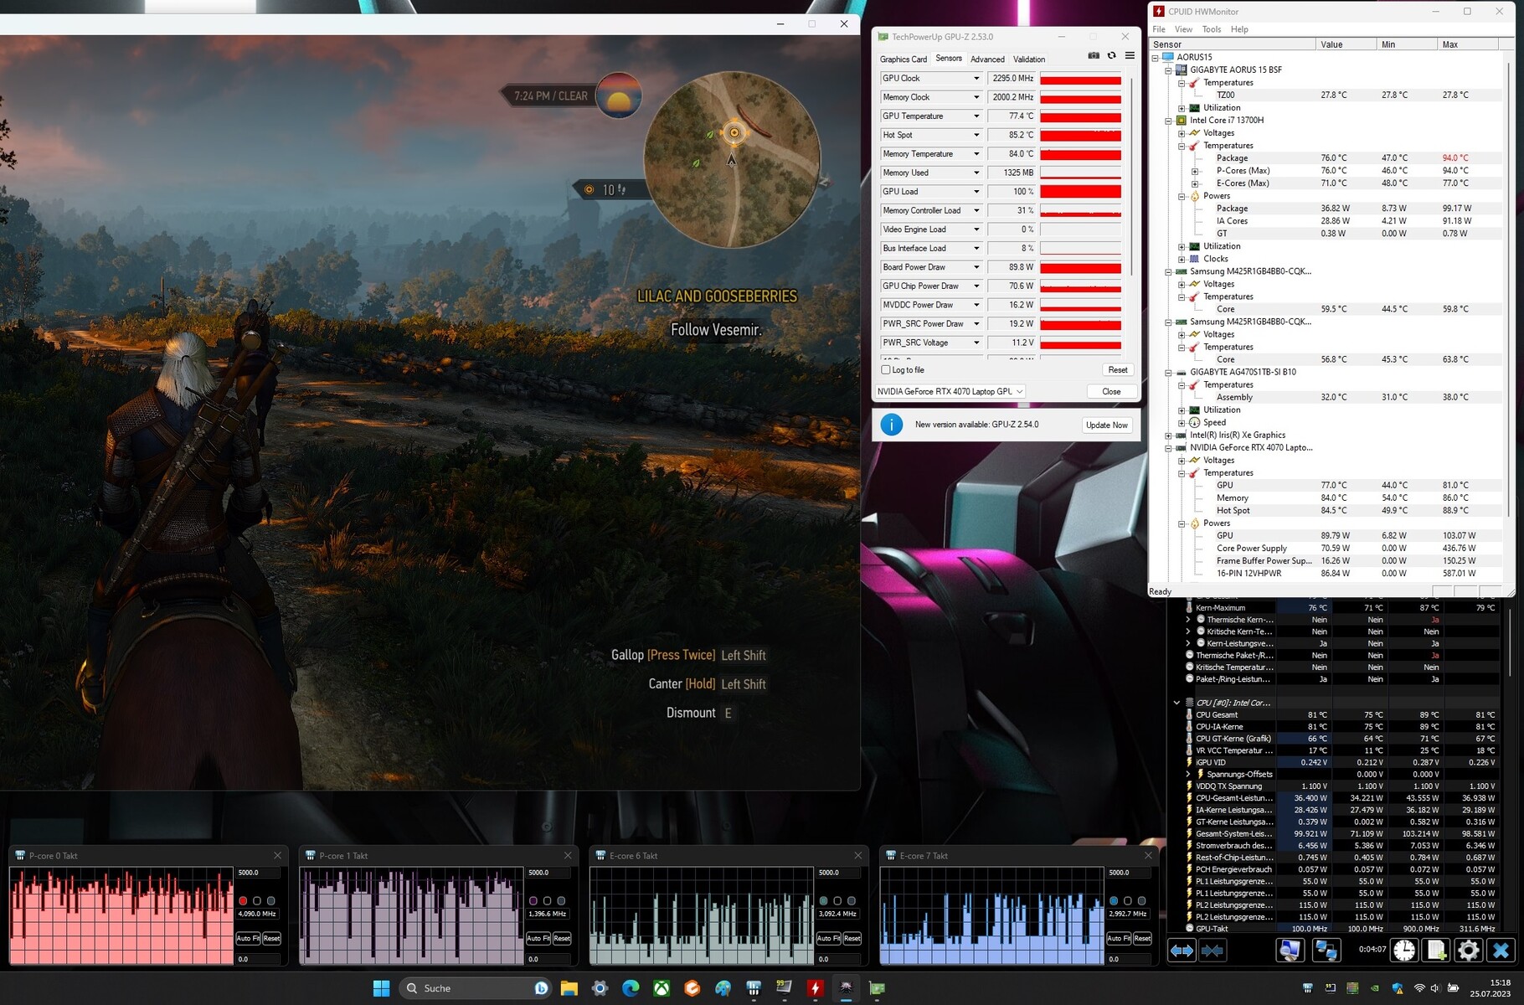
Task: Click the taskbar Suche search box
Action: (x=476, y=988)
